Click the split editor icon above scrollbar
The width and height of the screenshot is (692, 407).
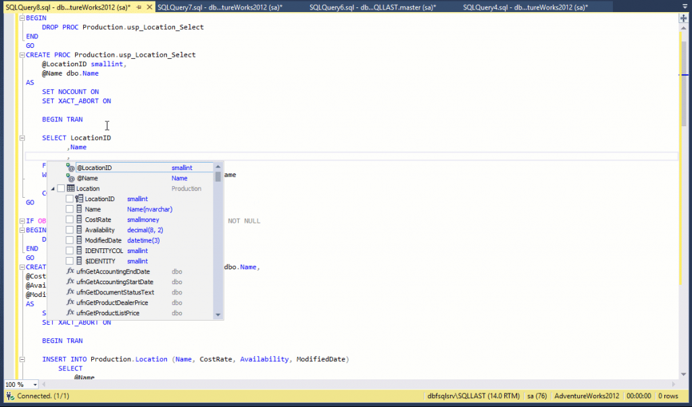coord(683,20)
